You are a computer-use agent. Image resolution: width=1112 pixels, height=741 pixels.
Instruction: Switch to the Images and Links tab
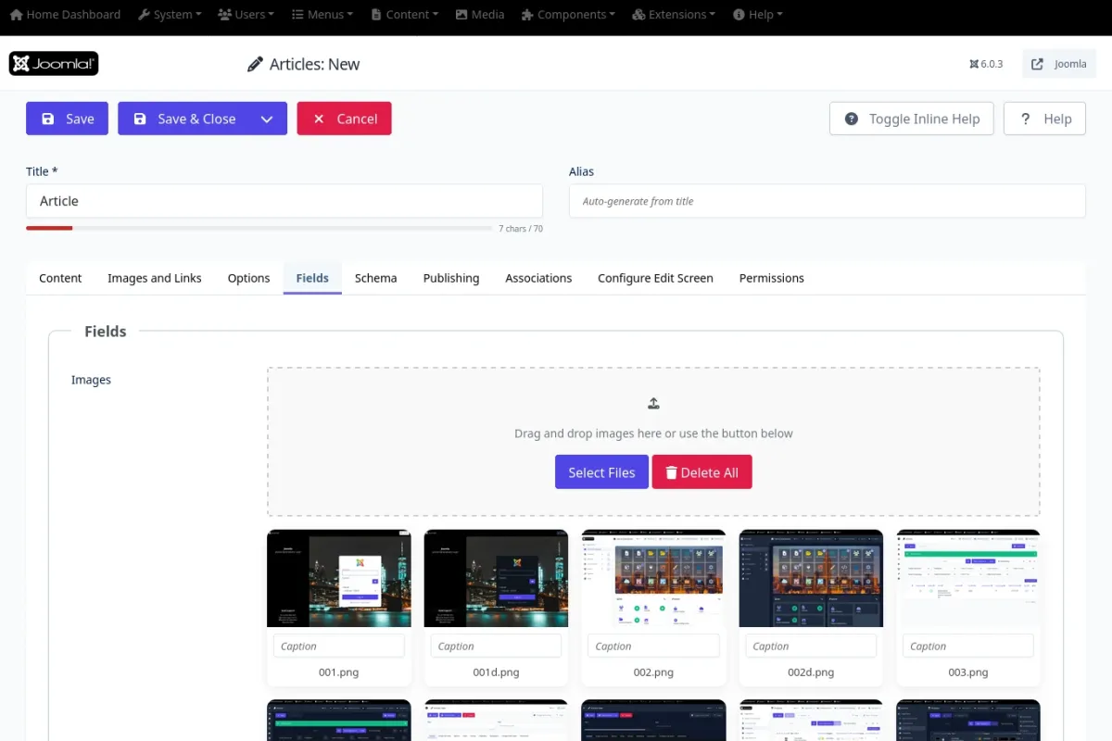pos(155,278)
